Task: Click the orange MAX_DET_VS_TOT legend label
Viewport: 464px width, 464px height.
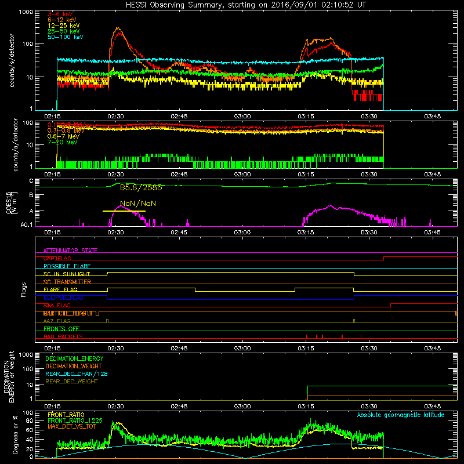Action: pyautogui.click(x=72, y=426)
